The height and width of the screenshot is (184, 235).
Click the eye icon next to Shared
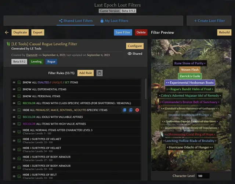pyautogui.click(x=130, y=54)
